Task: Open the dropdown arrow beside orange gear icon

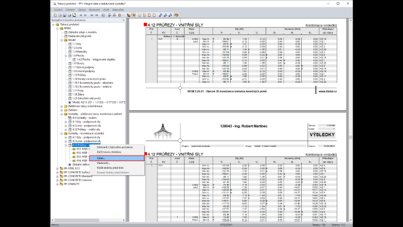Action: tap(123, 15)
